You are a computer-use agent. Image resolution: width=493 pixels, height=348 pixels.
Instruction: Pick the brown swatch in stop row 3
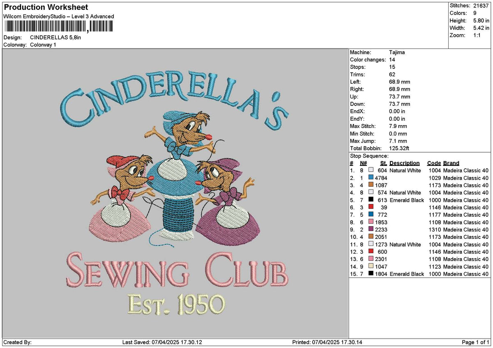pyautogui.click(x=371, y=185)
